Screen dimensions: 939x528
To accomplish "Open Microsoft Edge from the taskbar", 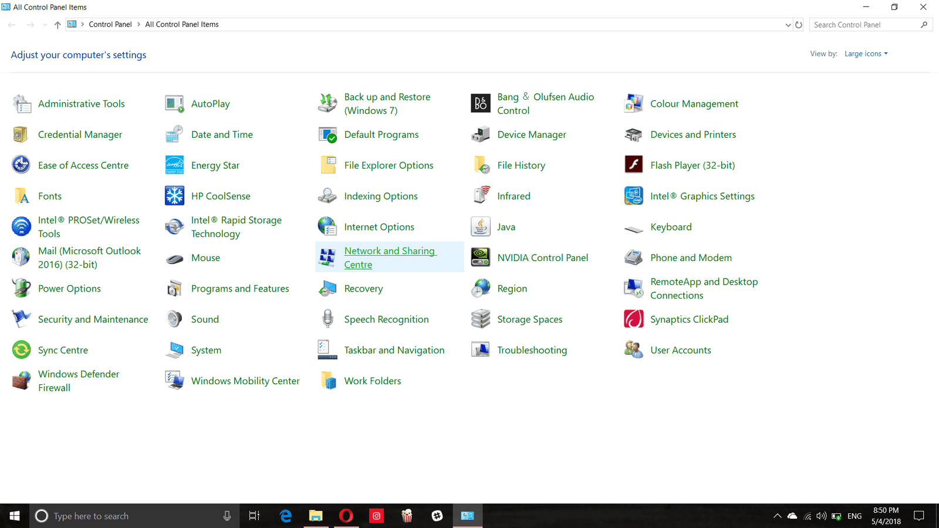I will pos(285,516).
